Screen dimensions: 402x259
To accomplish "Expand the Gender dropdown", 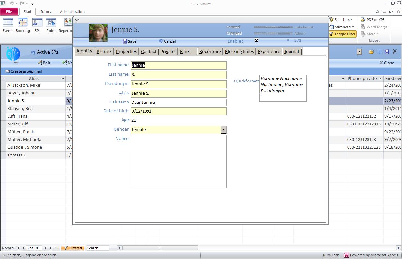I will click(223, 130).
